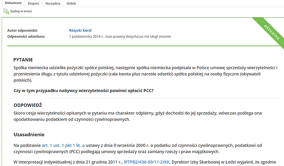Click the 'Odpowiedzi udzielono:' label
The width and height of the screenshot is (284, 166).
[26, 37]
